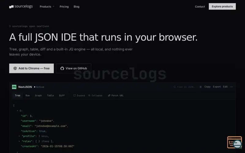The height and width of the screenshot is (153, 245).
Task: Click the "johndoe@example.com" value
Action: click(51, 126)
